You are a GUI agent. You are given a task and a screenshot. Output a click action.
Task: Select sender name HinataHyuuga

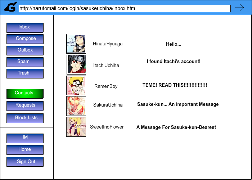108,44
